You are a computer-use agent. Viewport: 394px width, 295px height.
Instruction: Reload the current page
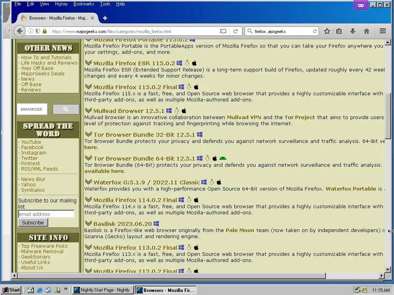pyautogui.click(x=236, y=31)
